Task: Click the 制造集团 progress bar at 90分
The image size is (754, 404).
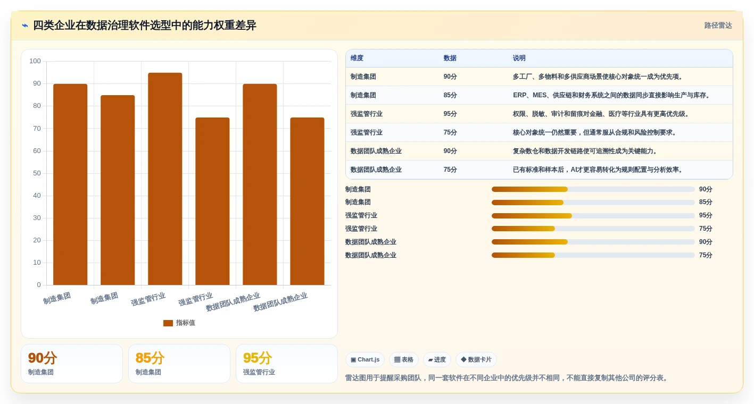Action: (x=593, y=189)
